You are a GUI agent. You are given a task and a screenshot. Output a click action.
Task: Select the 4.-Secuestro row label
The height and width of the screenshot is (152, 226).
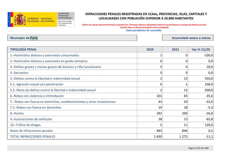tap(19, 73)
